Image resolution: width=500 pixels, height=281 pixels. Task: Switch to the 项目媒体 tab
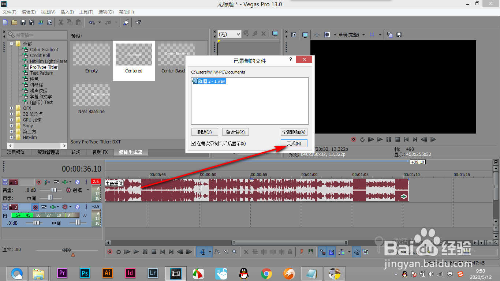16,152
